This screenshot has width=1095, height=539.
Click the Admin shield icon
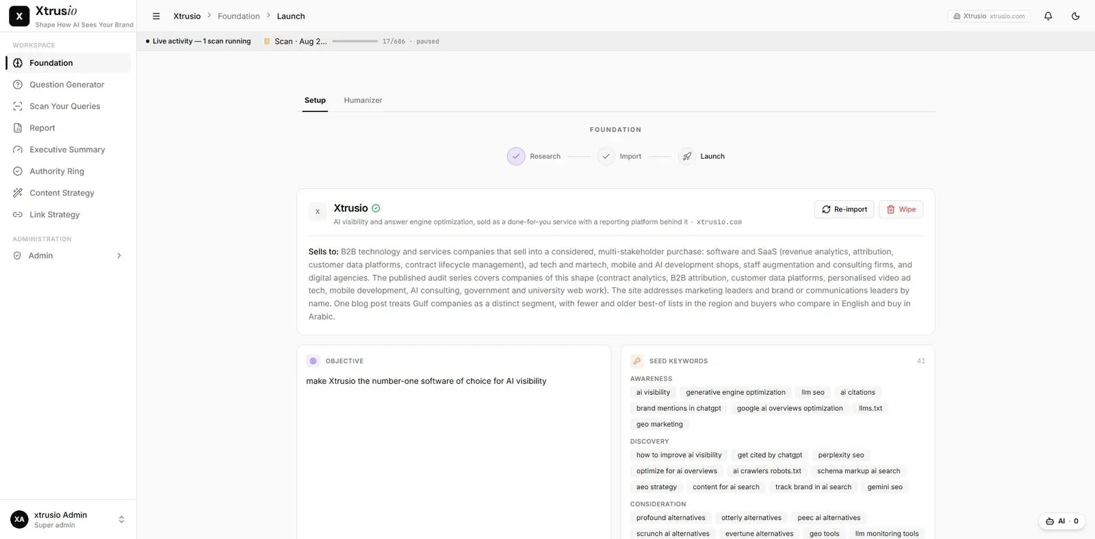point(17,256)
